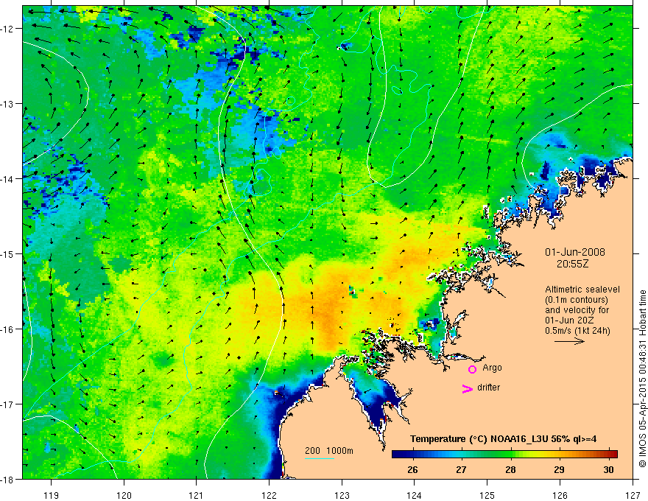Click latitude axis label -16

click(7, 329)
